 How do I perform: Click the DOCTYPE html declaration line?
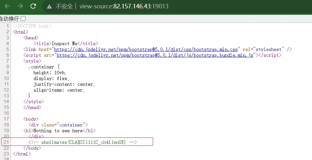[x=32, y=26]
